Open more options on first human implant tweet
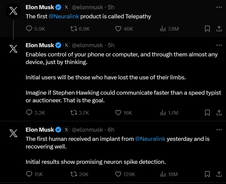 pos(219,130)
